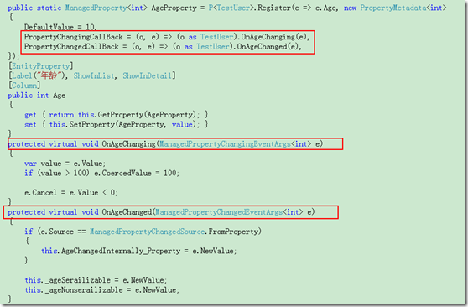Select the [EntityProperty] attribute
The image size is (468, 307).
click(41, 66)
